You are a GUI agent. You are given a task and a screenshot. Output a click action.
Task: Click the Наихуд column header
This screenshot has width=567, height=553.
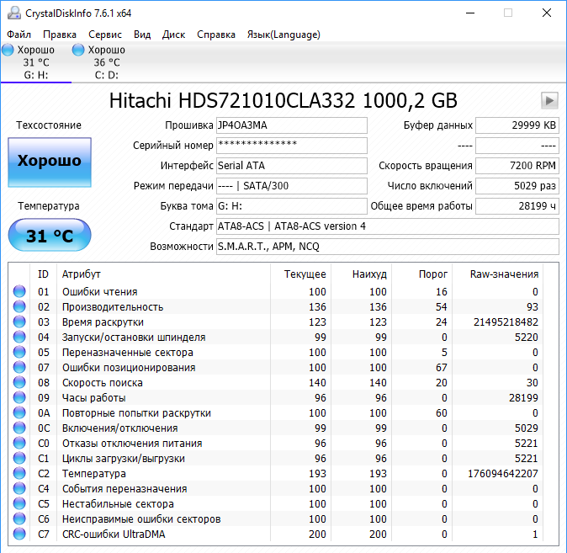[x=369, y=274]
